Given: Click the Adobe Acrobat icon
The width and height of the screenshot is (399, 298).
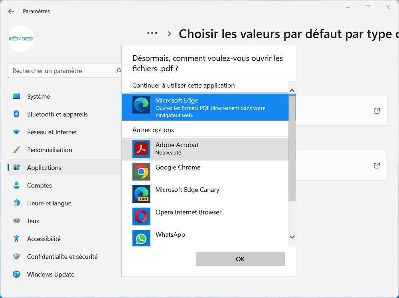Looking at the screenshot, I should [x=141, y=149].
